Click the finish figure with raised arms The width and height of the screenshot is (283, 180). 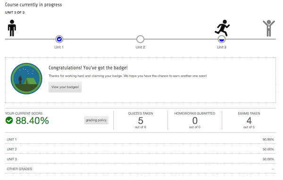(x=269, y=28)
